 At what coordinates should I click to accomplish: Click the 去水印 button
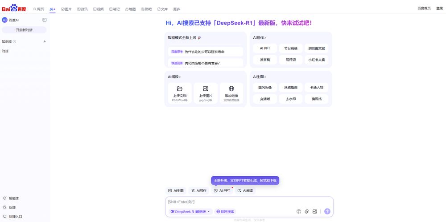tap(291, 99)
